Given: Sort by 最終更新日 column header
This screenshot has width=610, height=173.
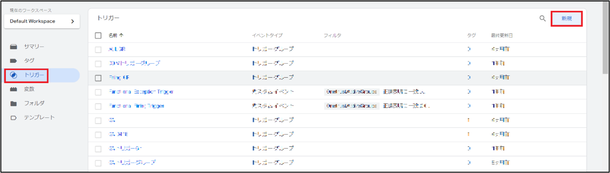Looking at the screenshot, I should (502, 35).
